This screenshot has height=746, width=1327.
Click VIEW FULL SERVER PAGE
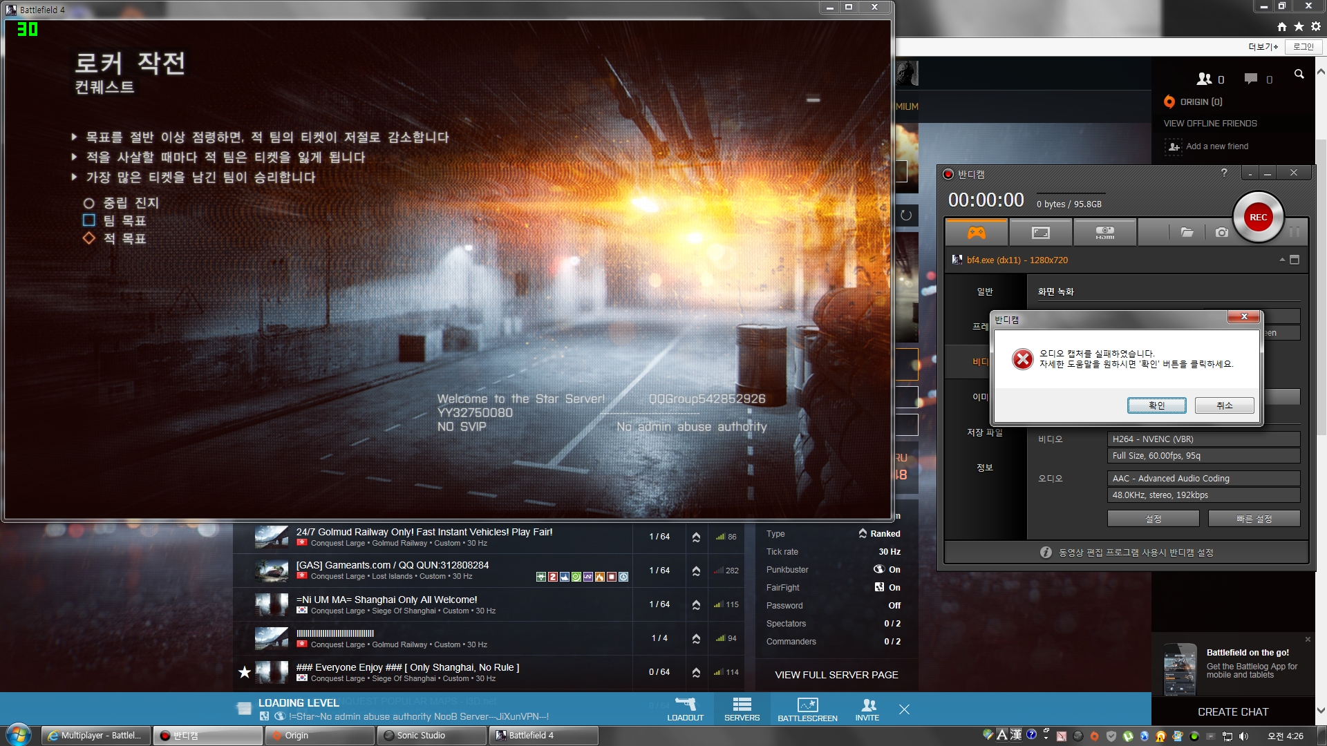pyautogui.click(x=836, y=675)
